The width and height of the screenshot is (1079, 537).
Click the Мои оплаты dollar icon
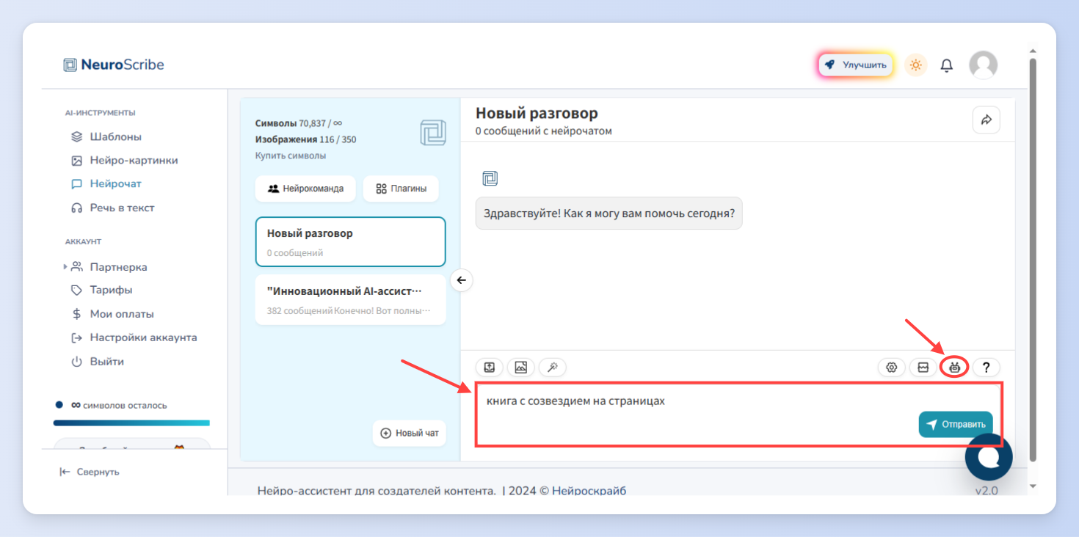[x=76, y=314]
